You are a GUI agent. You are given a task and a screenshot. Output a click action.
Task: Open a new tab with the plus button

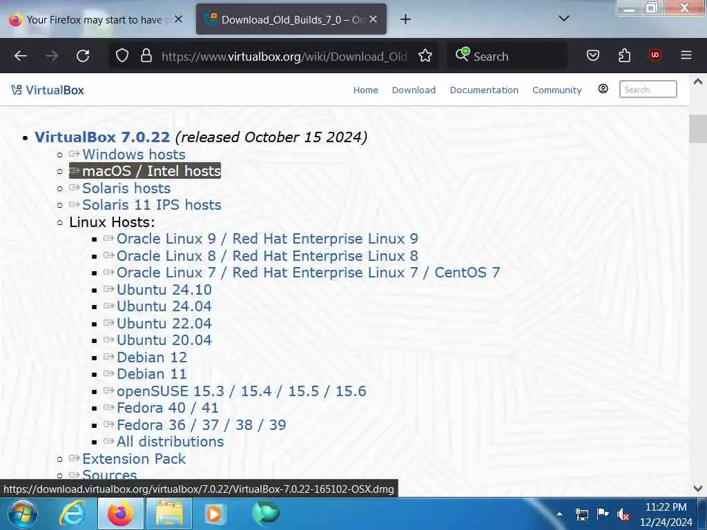(405, 19)
